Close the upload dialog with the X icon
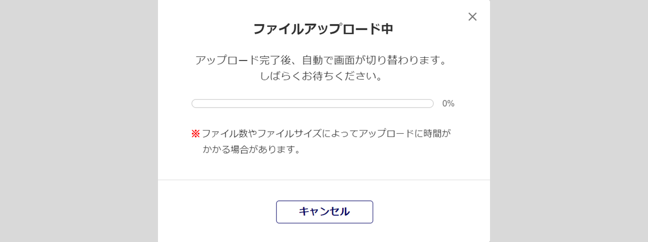This screenshot has height=242, width=648. (472, 17)
